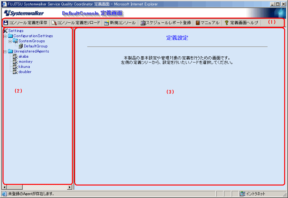Click the akaba agent icon

pos(15,56)
